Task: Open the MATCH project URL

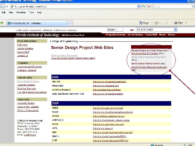Action: click(x=110, y=82)
